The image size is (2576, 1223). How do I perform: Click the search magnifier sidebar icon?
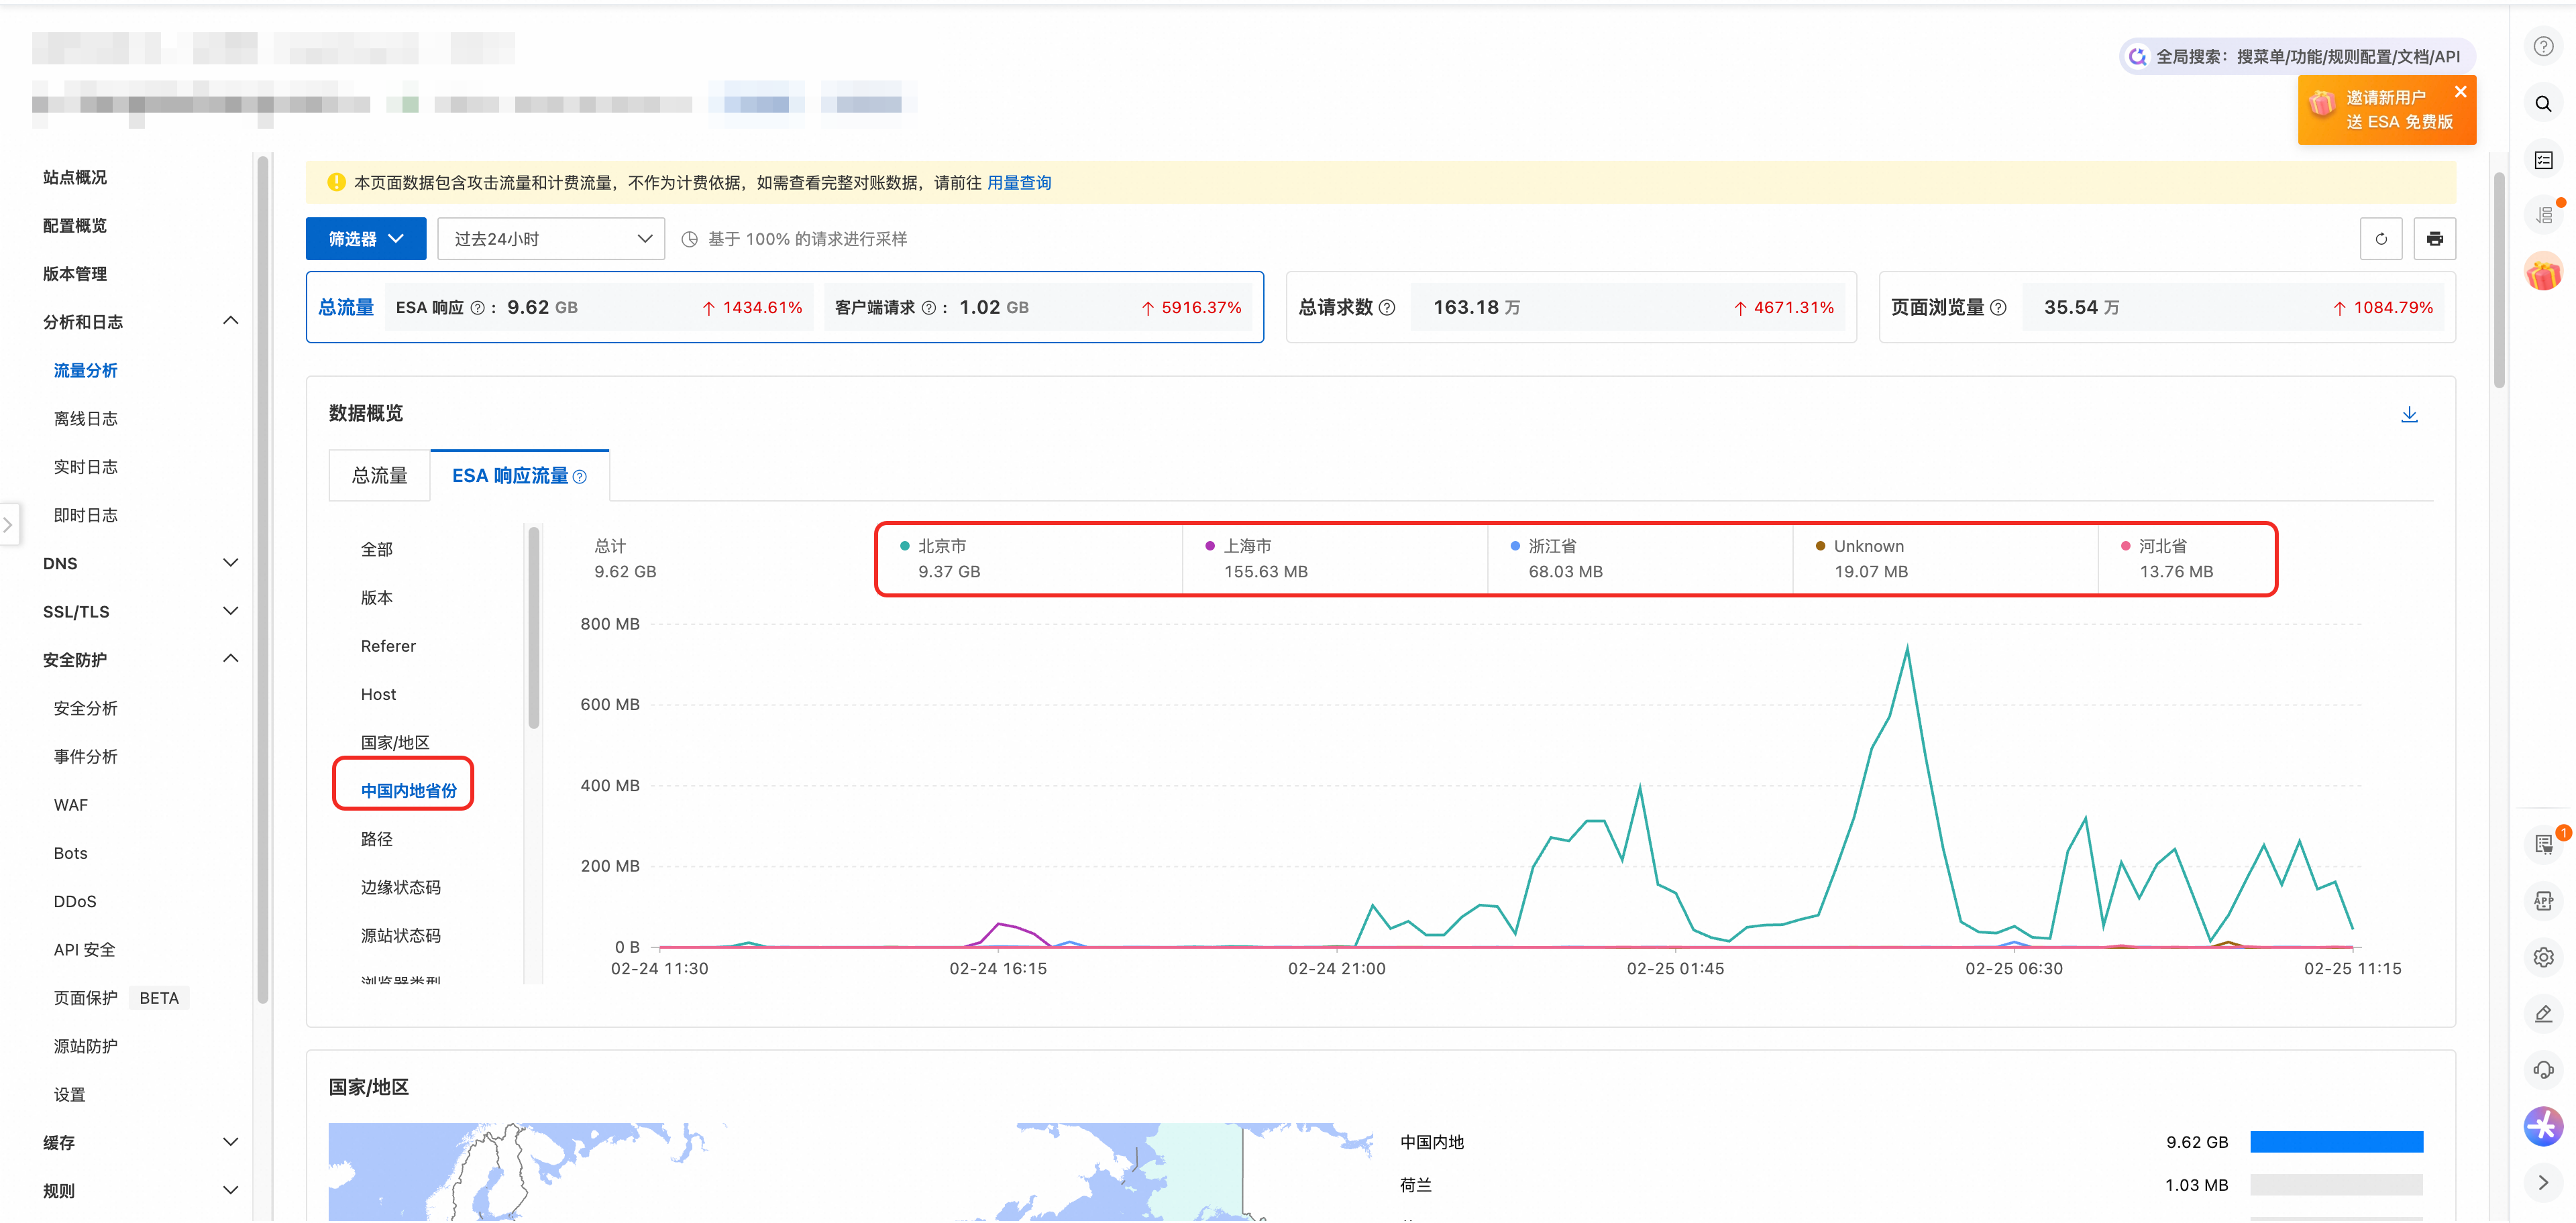2543,104
